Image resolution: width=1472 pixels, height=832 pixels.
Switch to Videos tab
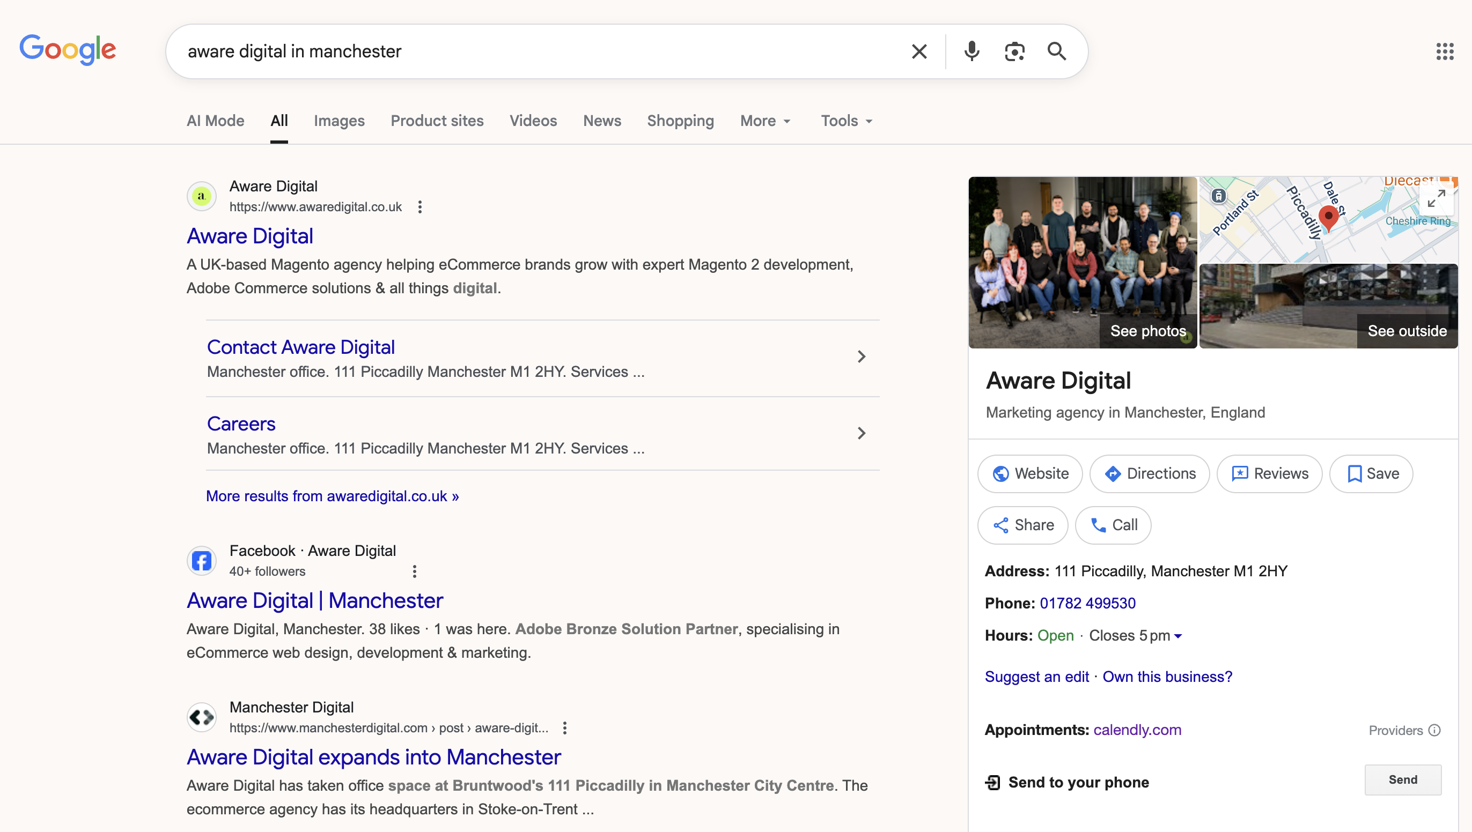533,121
